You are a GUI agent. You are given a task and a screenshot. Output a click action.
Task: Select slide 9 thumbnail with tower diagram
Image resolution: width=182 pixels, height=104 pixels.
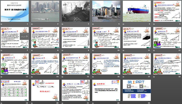point(76,38)
